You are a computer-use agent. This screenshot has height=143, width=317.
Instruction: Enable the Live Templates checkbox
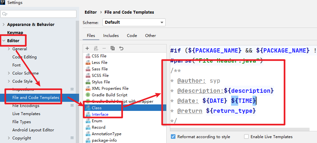(246, 137)
